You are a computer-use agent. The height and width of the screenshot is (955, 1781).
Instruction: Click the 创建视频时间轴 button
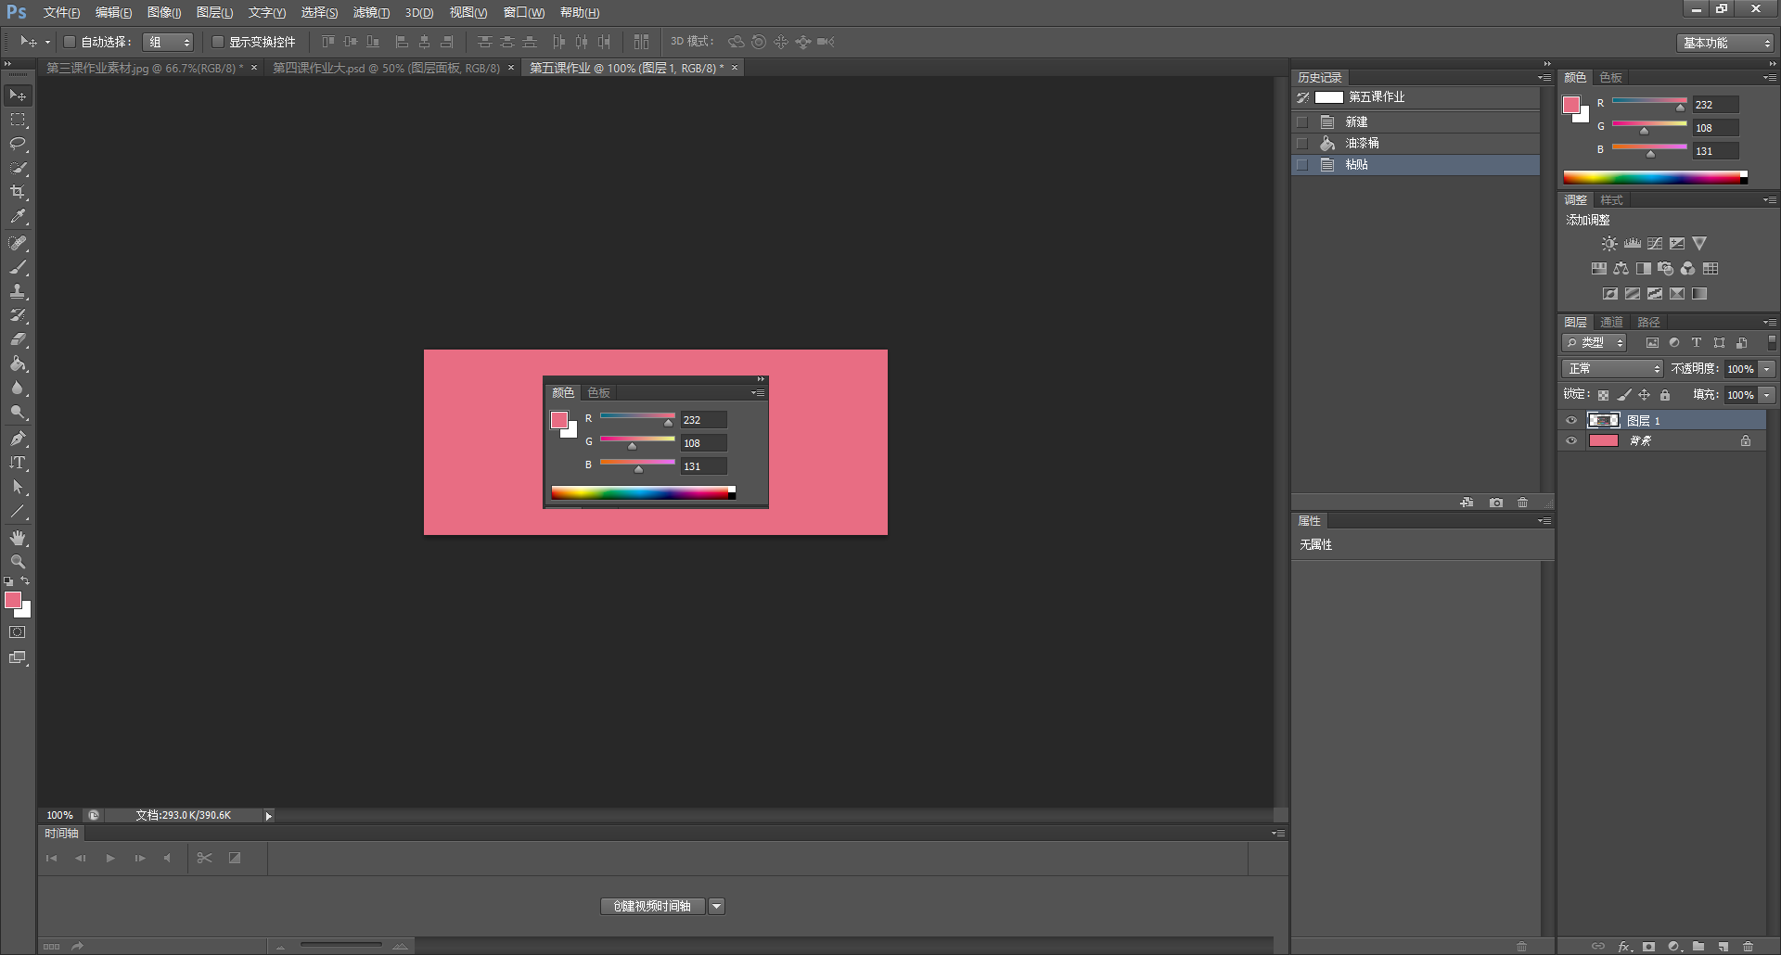[x=653, y=907]
